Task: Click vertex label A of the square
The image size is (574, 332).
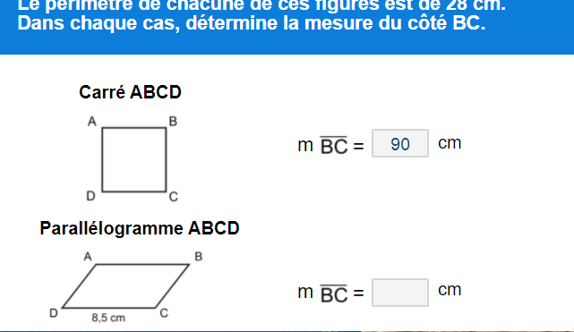Action: 92,122
